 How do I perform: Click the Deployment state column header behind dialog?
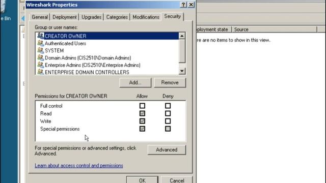[x=214, y=29]
